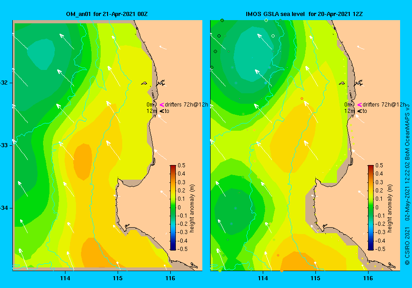Click the title 'OM_an01 for 21-Apr-2021 00Z'

pos(107,14)
